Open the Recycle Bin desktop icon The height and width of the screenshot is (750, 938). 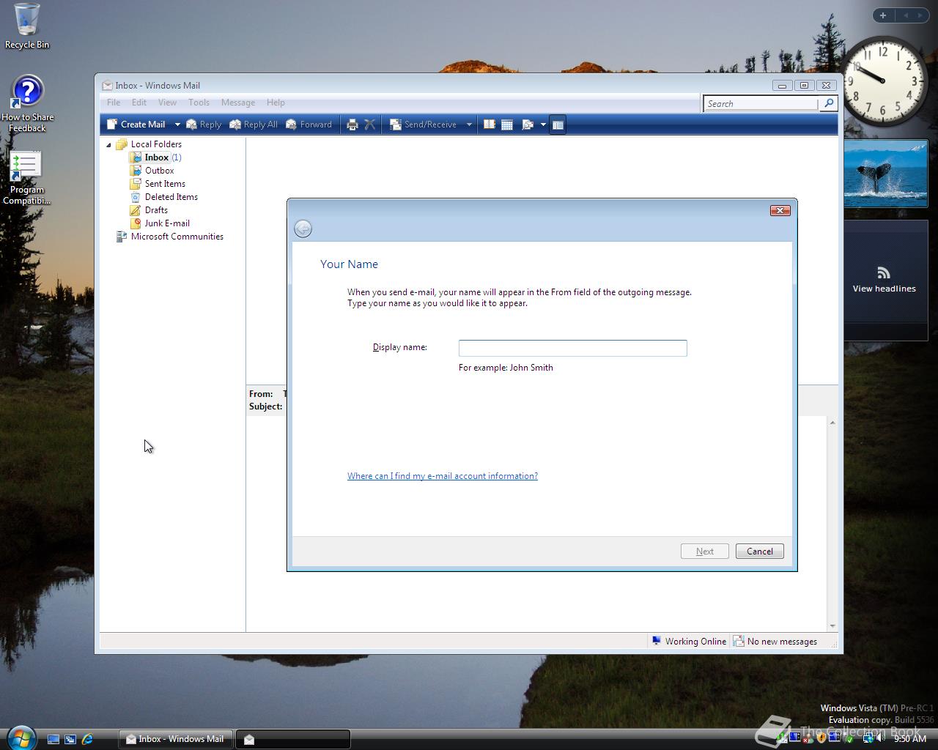27,26
